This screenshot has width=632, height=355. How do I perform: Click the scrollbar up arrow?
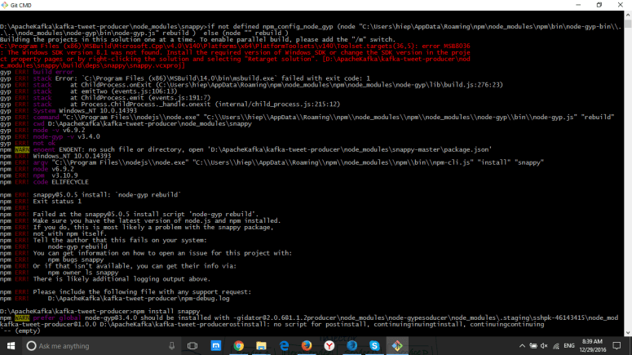coord(628,14)
